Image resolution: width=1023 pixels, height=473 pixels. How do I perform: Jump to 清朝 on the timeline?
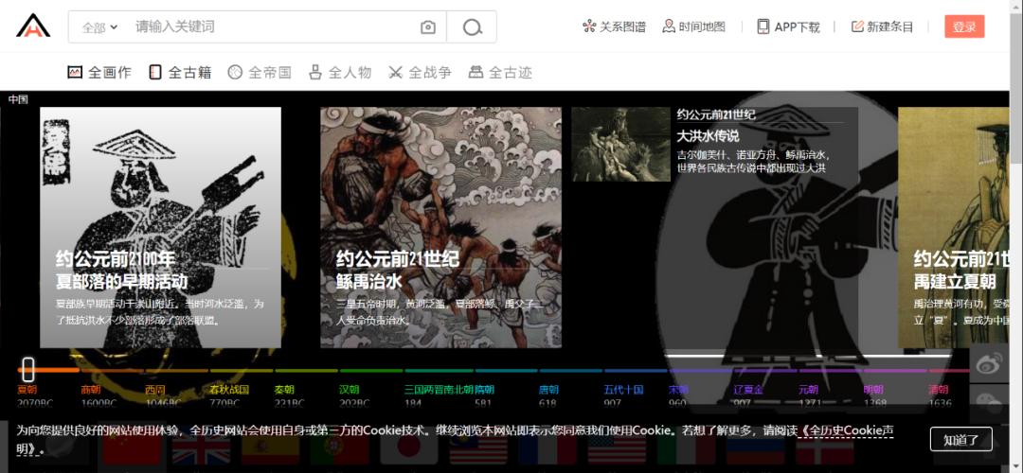pos(939,390)
